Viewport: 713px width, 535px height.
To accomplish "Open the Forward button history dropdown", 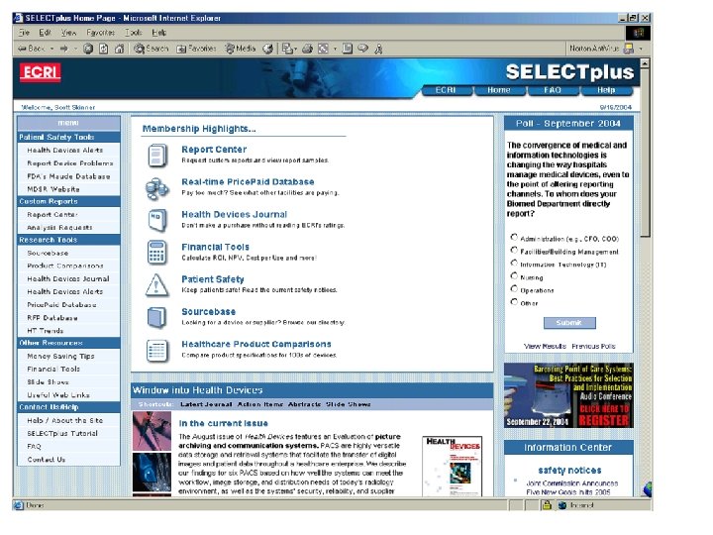I will pos(75,49).
